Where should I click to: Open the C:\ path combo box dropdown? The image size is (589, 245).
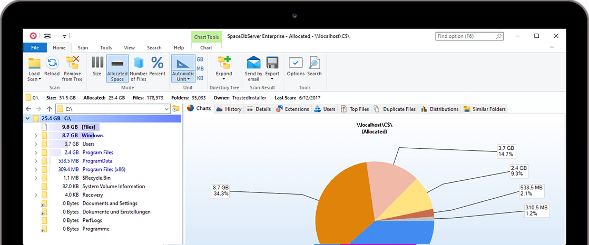click(167, 109)
